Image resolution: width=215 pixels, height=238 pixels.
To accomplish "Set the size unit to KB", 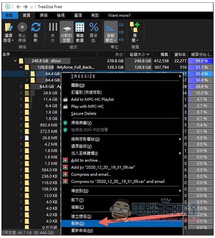I will [121, 40].
